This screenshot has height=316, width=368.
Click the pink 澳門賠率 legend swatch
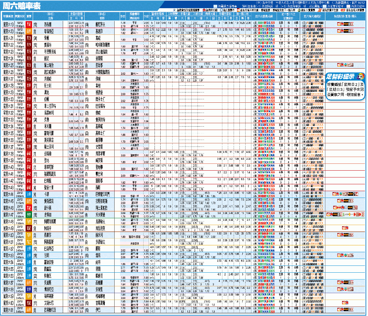click(349, 6)
